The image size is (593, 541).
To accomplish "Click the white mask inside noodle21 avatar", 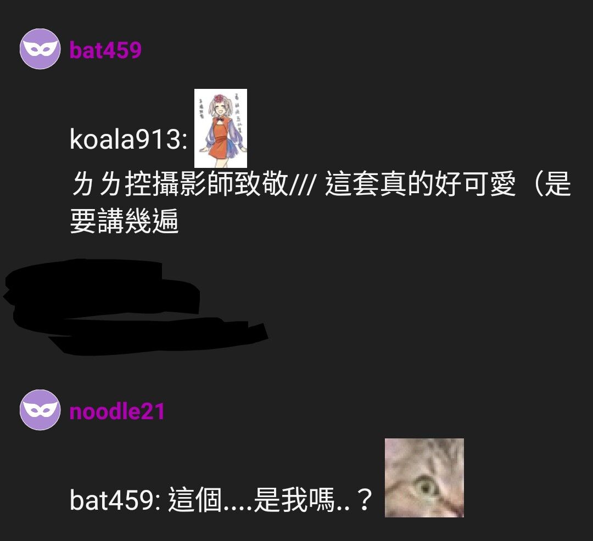I will coord(40,409).
